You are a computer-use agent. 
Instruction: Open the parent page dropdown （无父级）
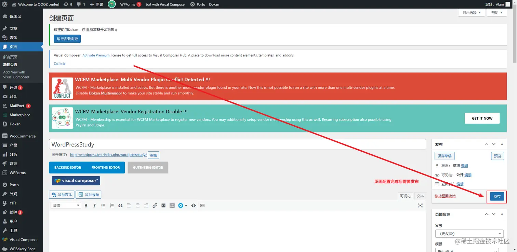coord(469,234)
